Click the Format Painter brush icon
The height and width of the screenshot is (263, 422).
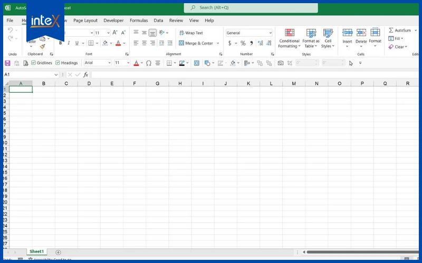42,47
